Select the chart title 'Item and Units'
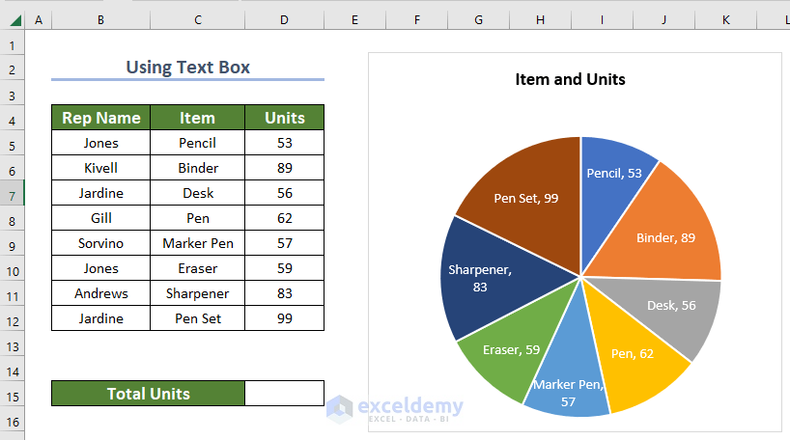This screenshot has width=790, height=440. pos(570,79)
